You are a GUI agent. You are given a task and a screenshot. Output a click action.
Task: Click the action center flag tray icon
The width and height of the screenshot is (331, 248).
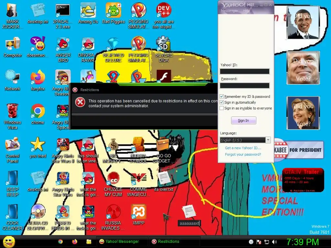259,242
